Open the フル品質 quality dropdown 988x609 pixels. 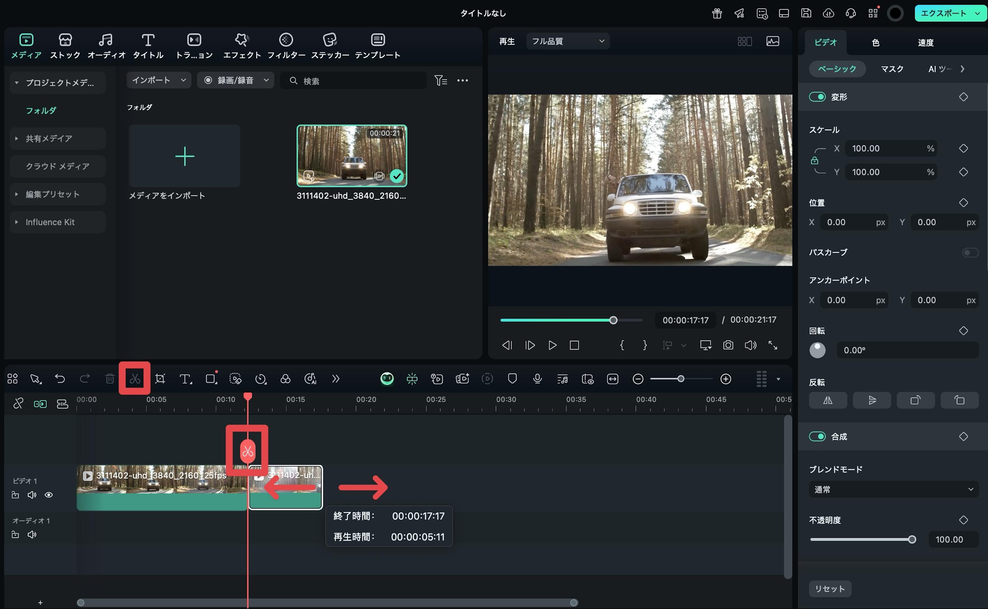point(568,41)
